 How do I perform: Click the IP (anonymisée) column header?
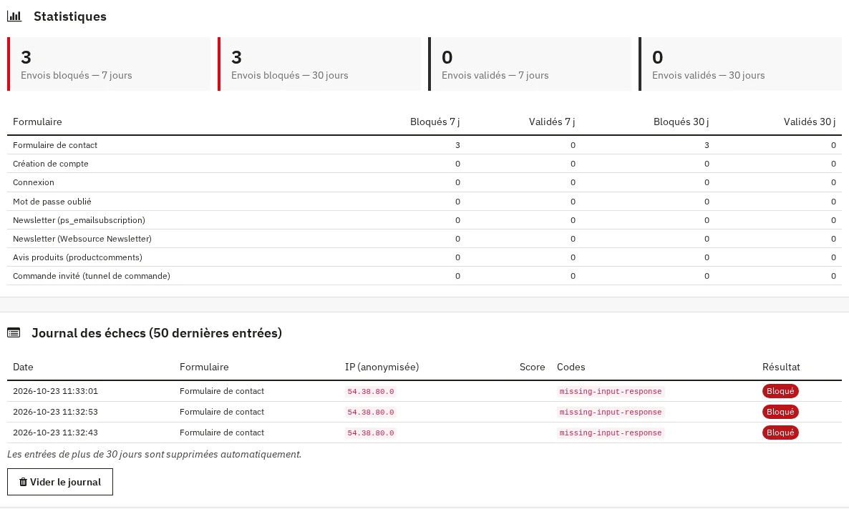tap(382, 367)
